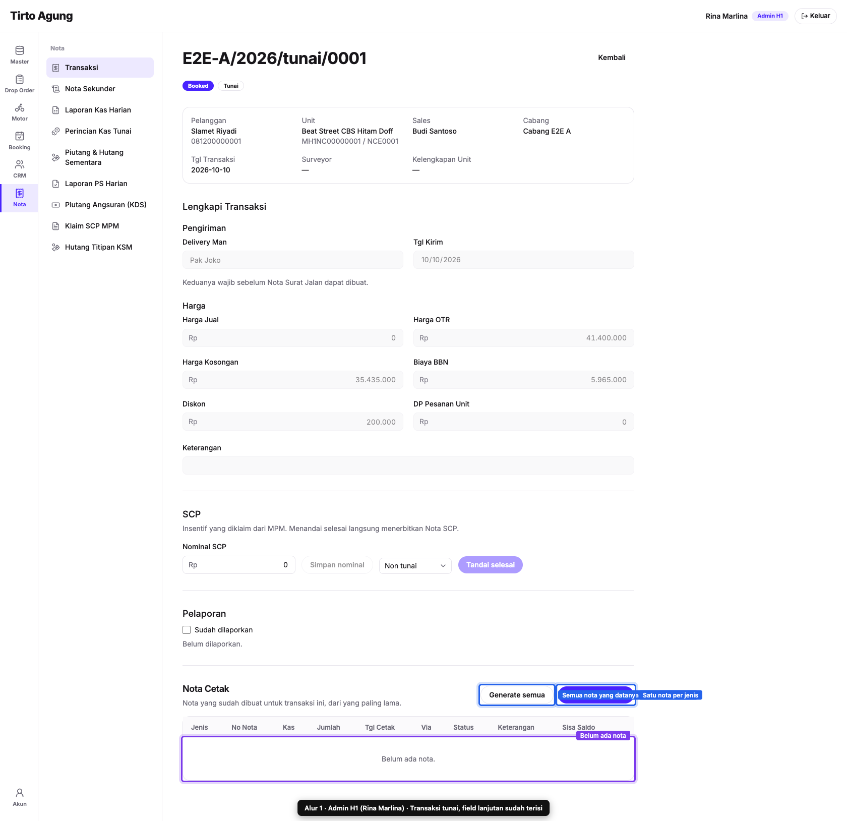This screenshot has width=847, height=821.
Task: Click the Klaim SCP MPM icon
Action: [56, 226]
